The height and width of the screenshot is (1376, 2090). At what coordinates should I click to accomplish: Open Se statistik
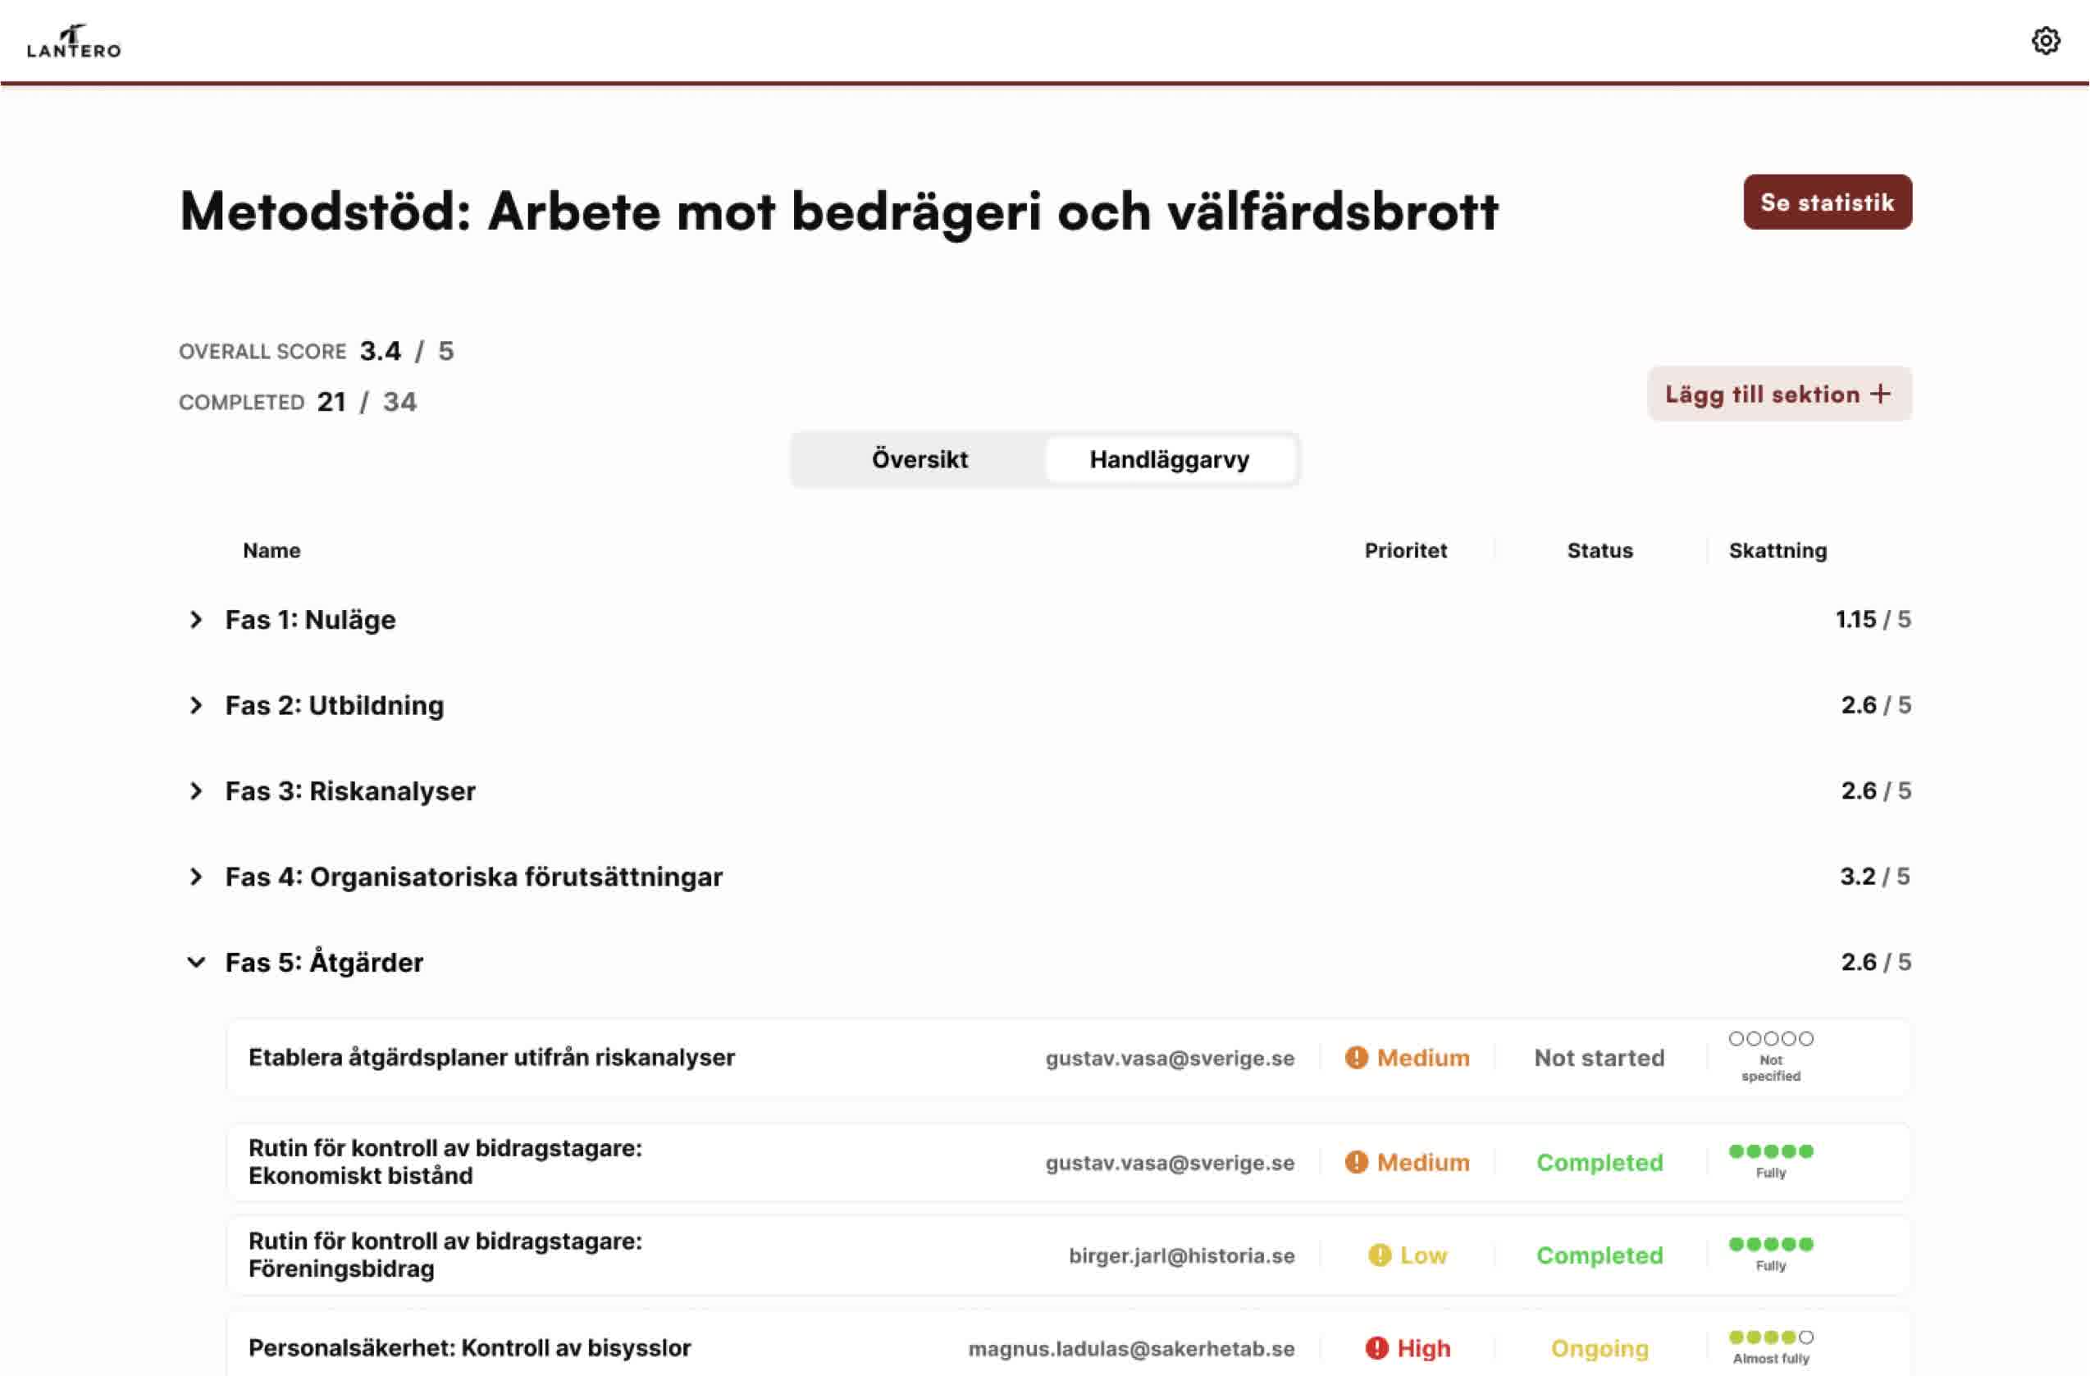coord(1828,201)
